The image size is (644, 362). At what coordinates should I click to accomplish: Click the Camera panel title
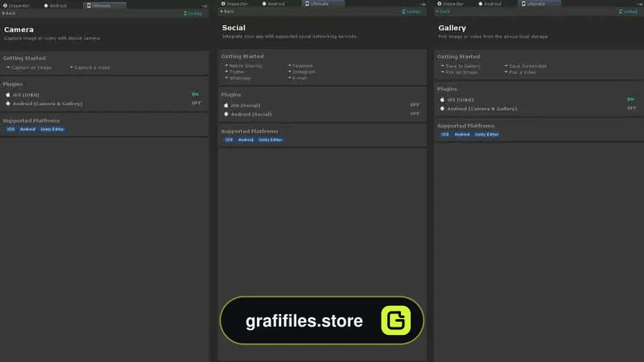tap(19, 30)
